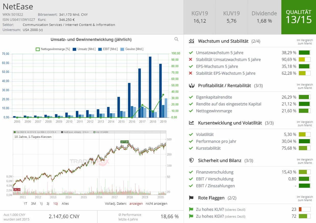This screenshot has width=316, height=223.
Task: Click the red 26,16 price label on chart
Action: tap(17, 190)
